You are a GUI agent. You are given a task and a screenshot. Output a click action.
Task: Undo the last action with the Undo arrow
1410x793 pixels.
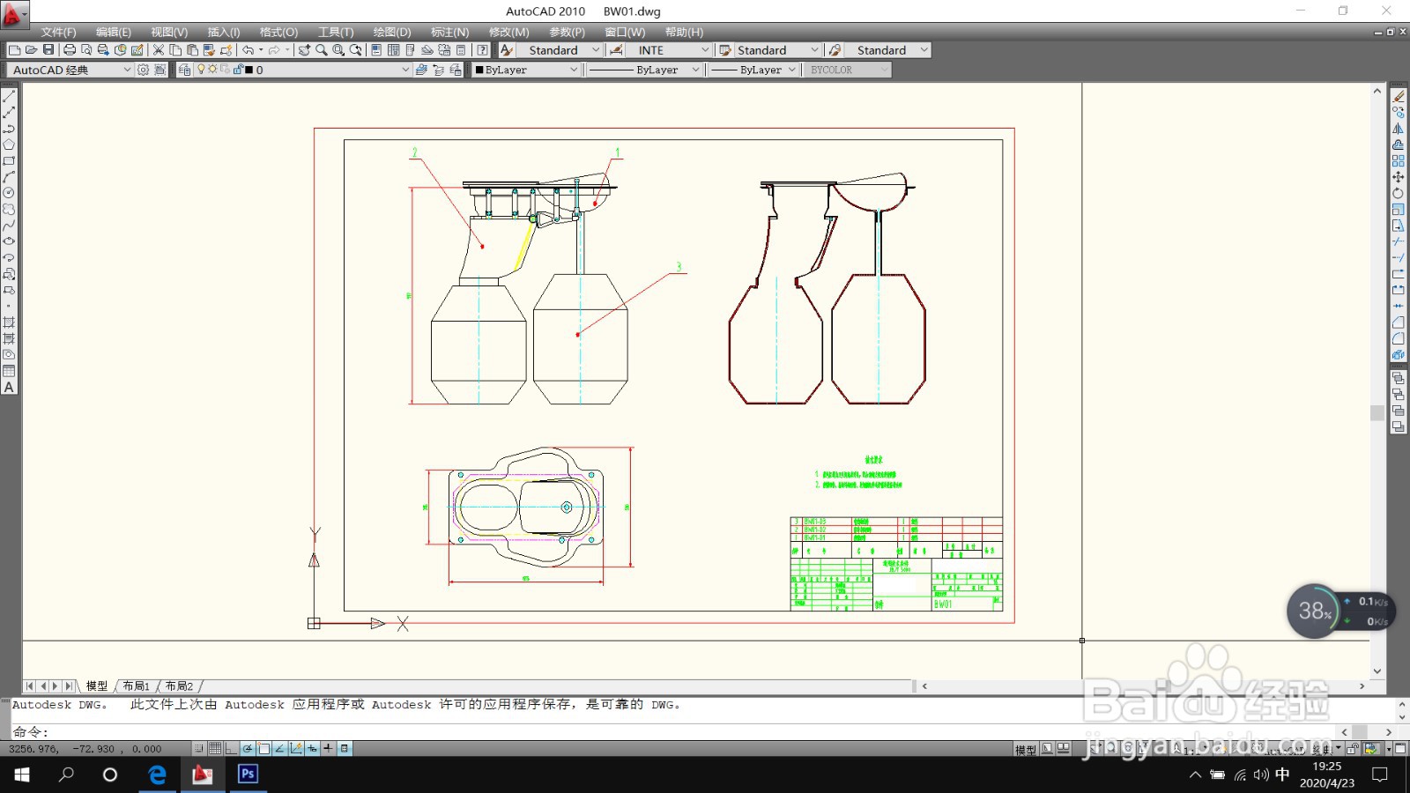pos(249,50)
